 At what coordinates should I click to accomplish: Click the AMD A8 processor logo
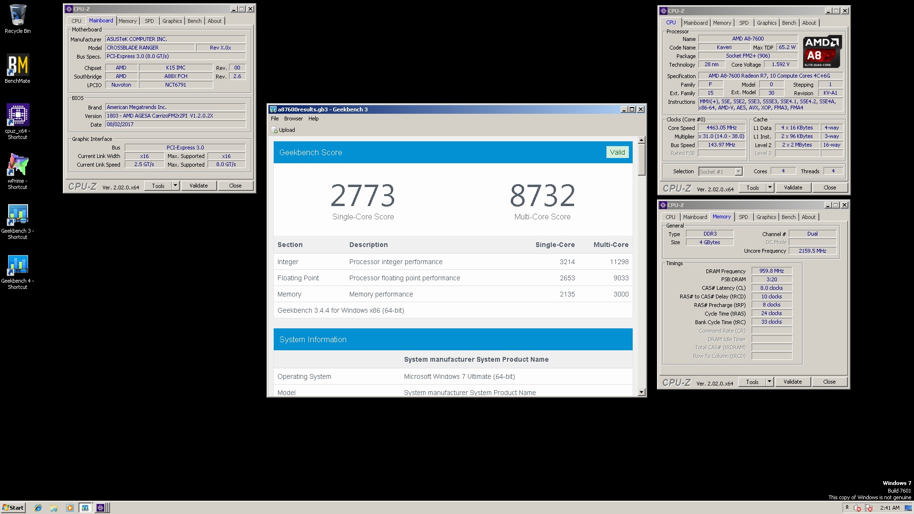tap(822, 51)
